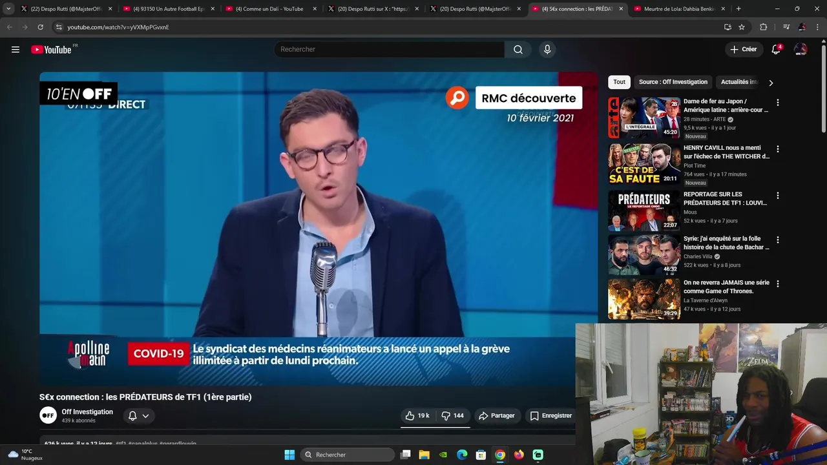Open HENRY CAVILL nous a menti title
Viewport: 827px width, 465px height.
click(x=726, y=152)
